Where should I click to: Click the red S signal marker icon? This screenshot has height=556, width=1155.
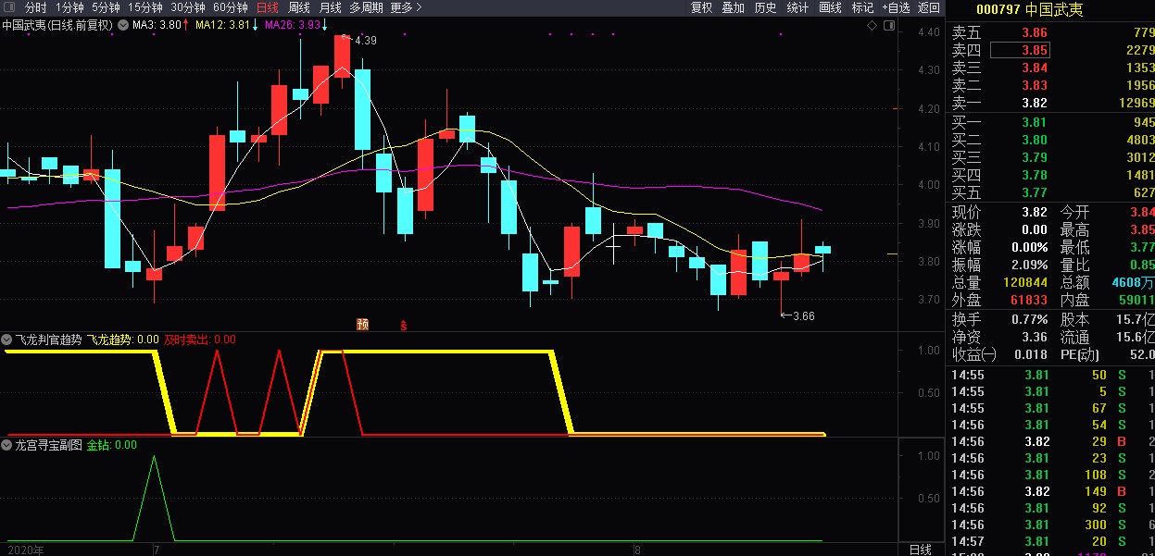pos(404,325)
